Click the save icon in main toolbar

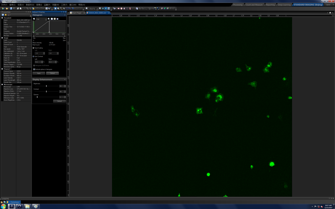11,9
